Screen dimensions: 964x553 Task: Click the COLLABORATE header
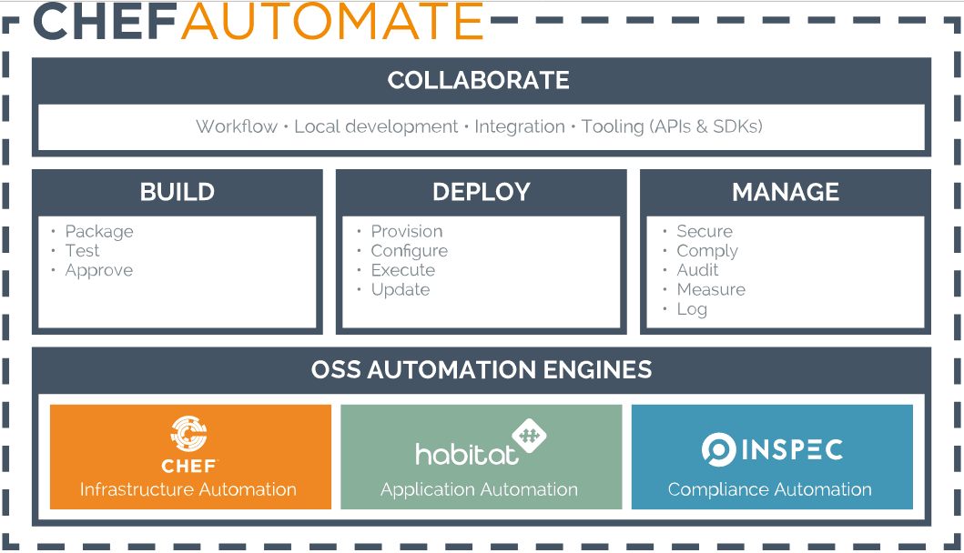[x=479, y=80]
